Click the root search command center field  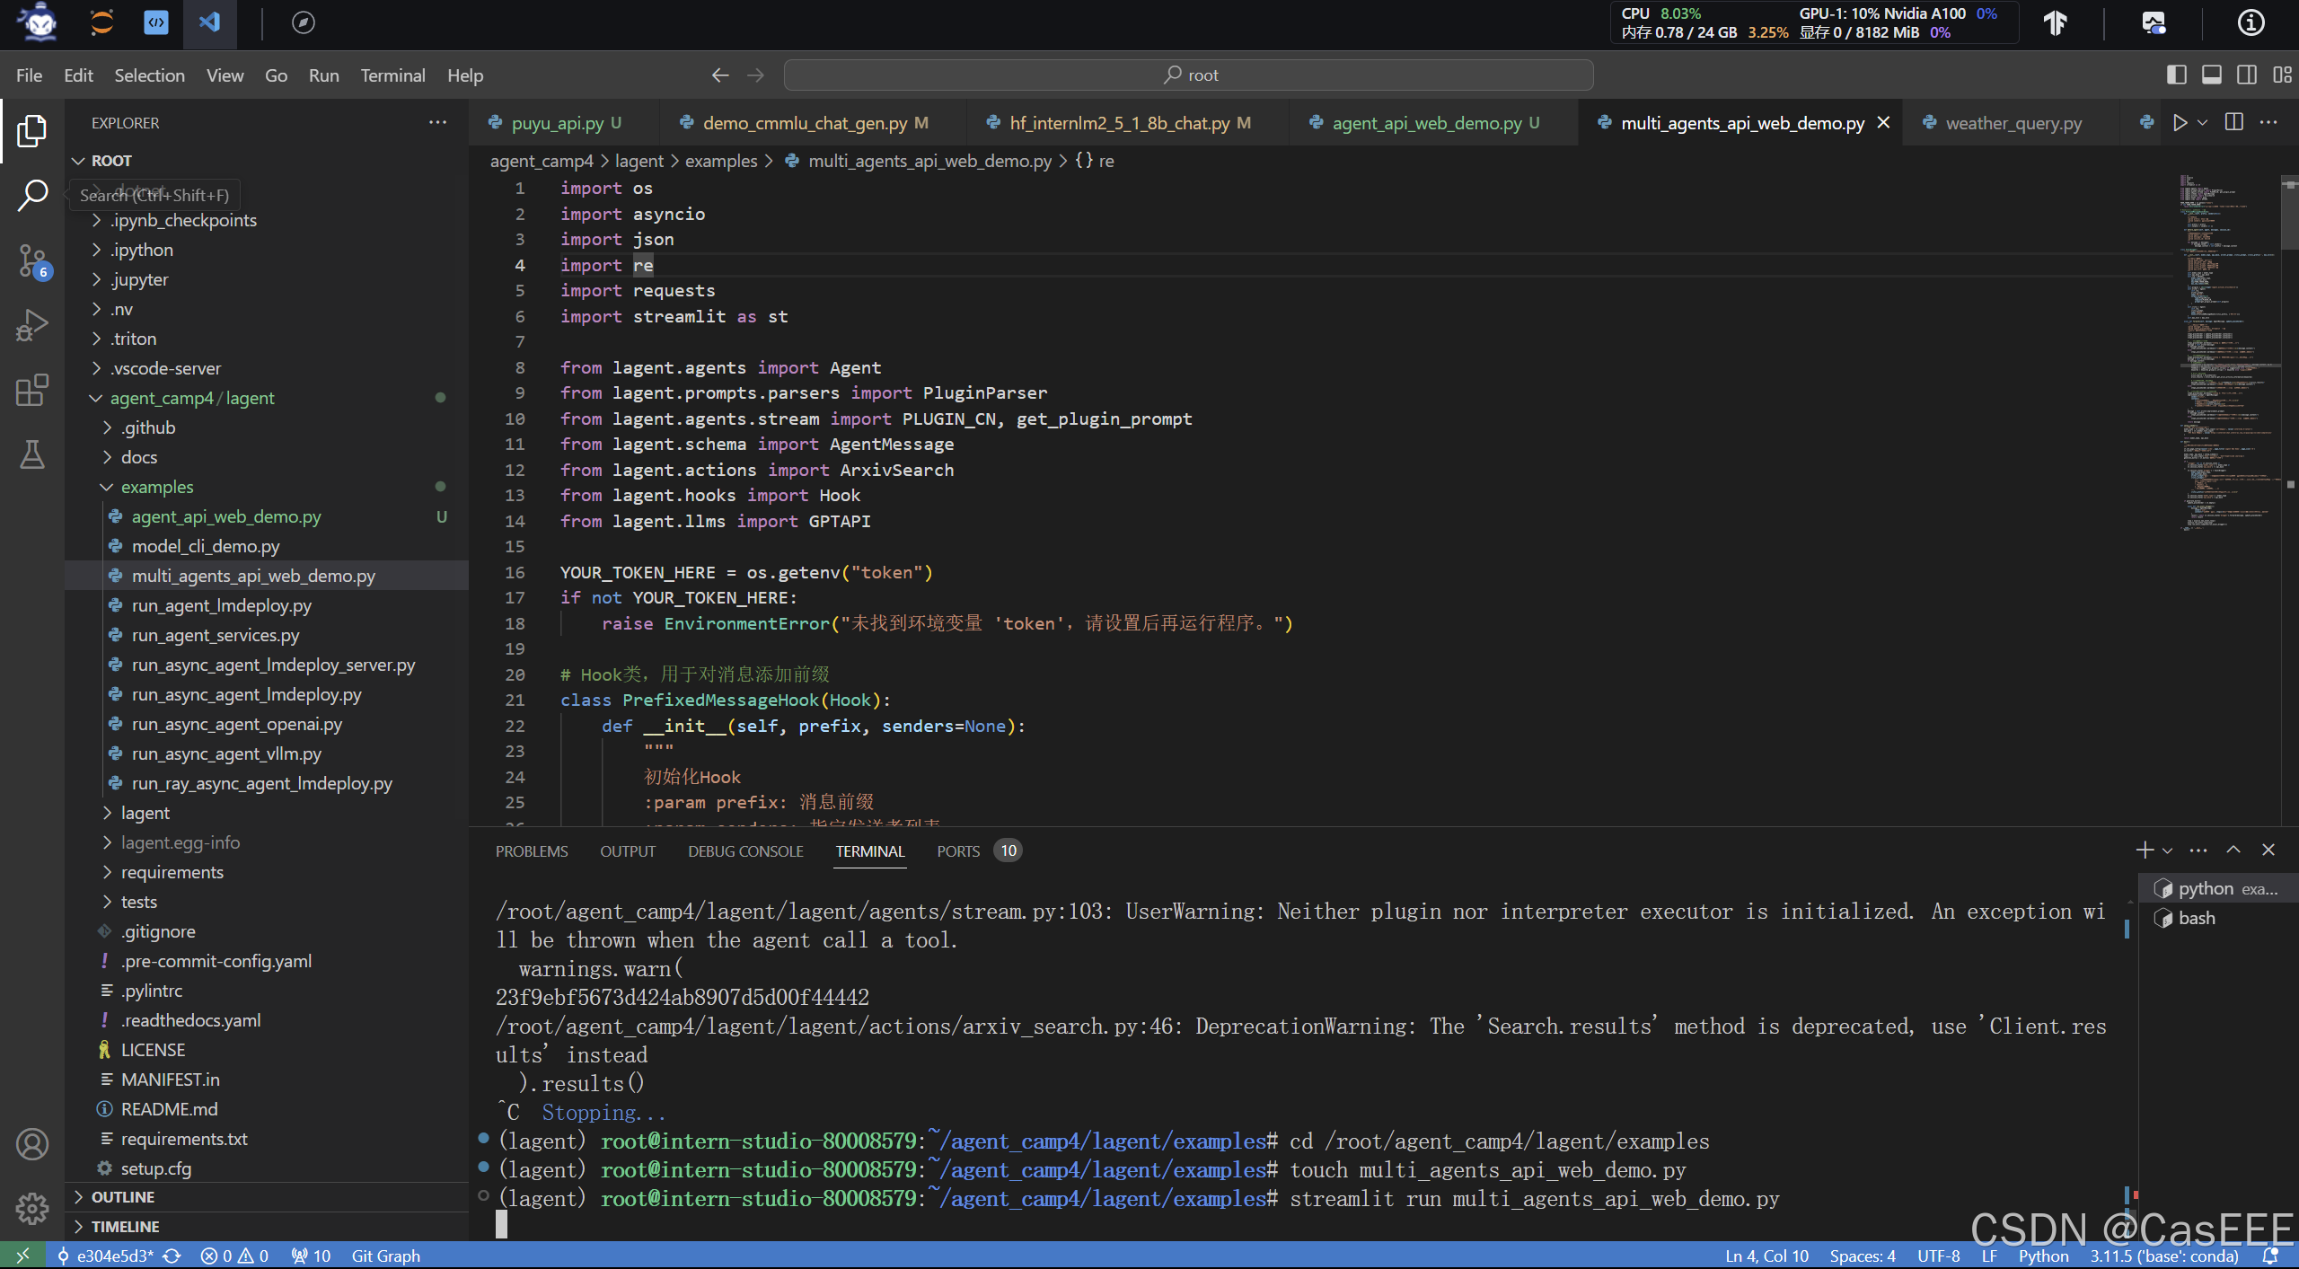point(1188,75)
